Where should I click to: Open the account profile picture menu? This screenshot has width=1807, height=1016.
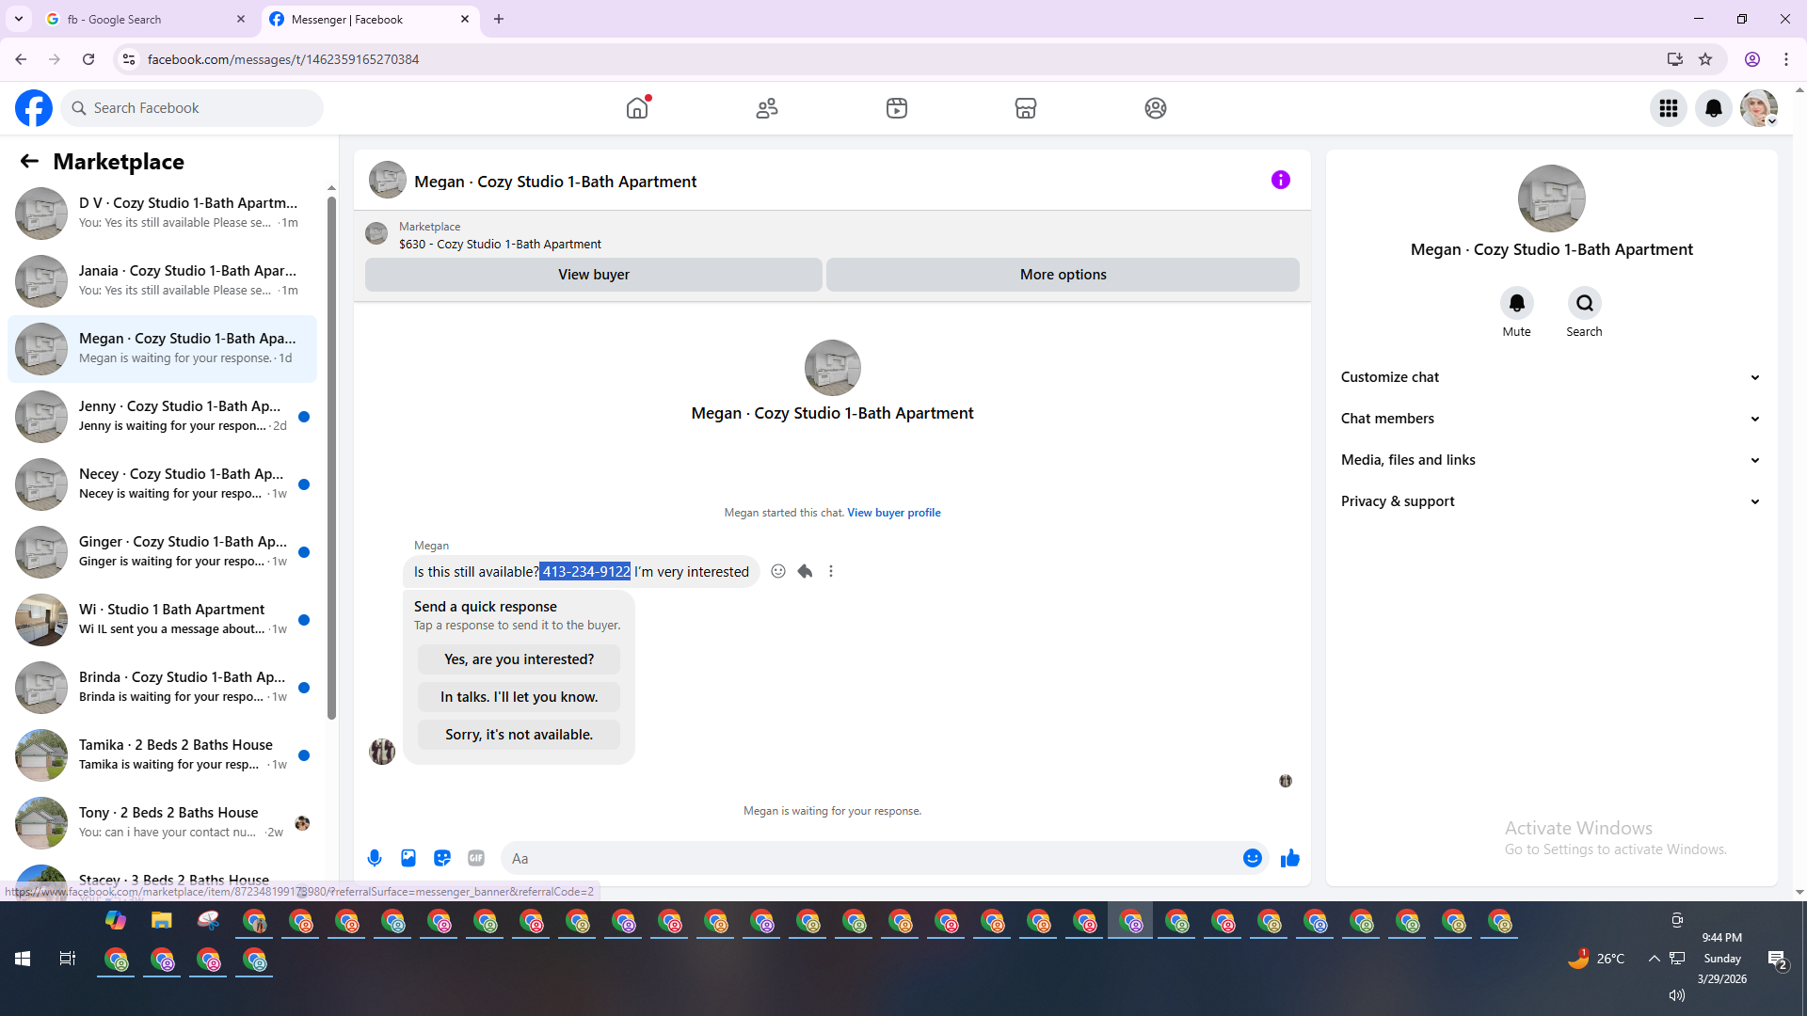[1759, 108]
